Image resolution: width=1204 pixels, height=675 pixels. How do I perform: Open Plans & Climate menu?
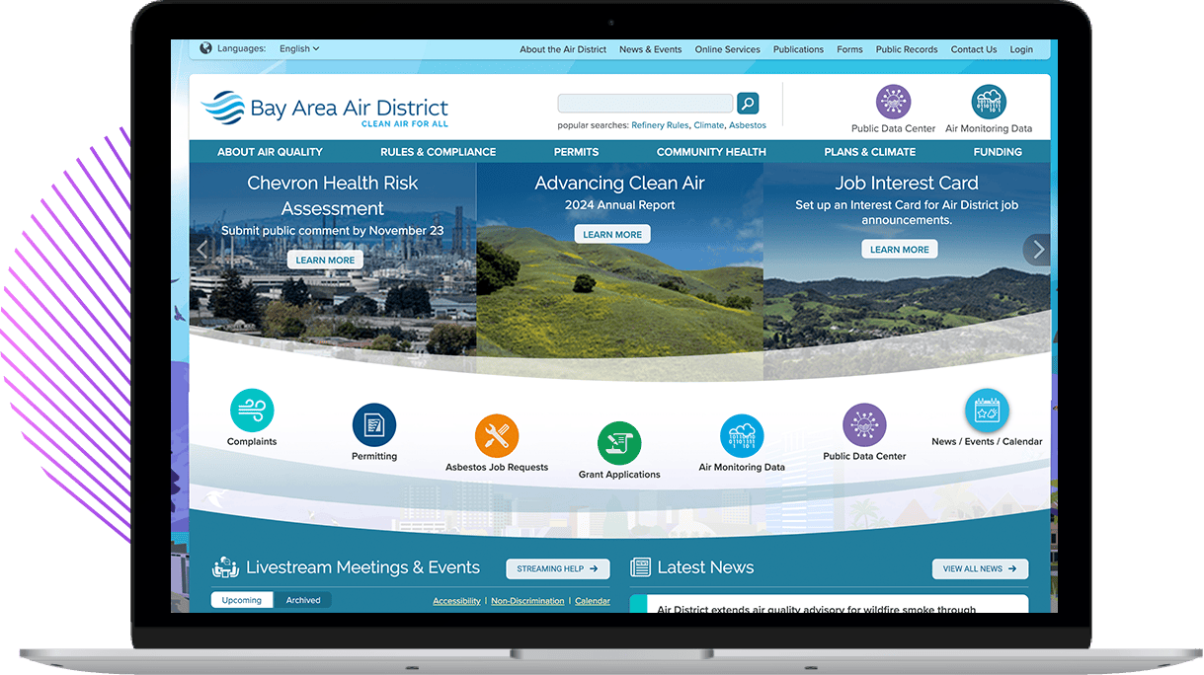pos(870,152)
